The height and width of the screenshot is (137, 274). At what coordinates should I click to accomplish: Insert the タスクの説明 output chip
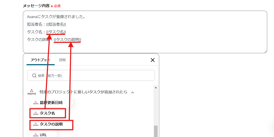click(x=51, y=124)
